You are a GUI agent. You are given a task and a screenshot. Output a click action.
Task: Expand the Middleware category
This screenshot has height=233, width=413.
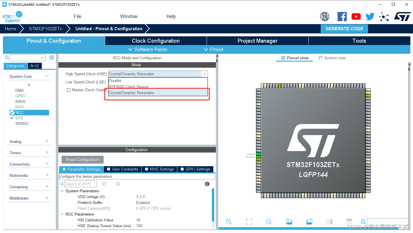pyautogui.click(x=47, y=198)
